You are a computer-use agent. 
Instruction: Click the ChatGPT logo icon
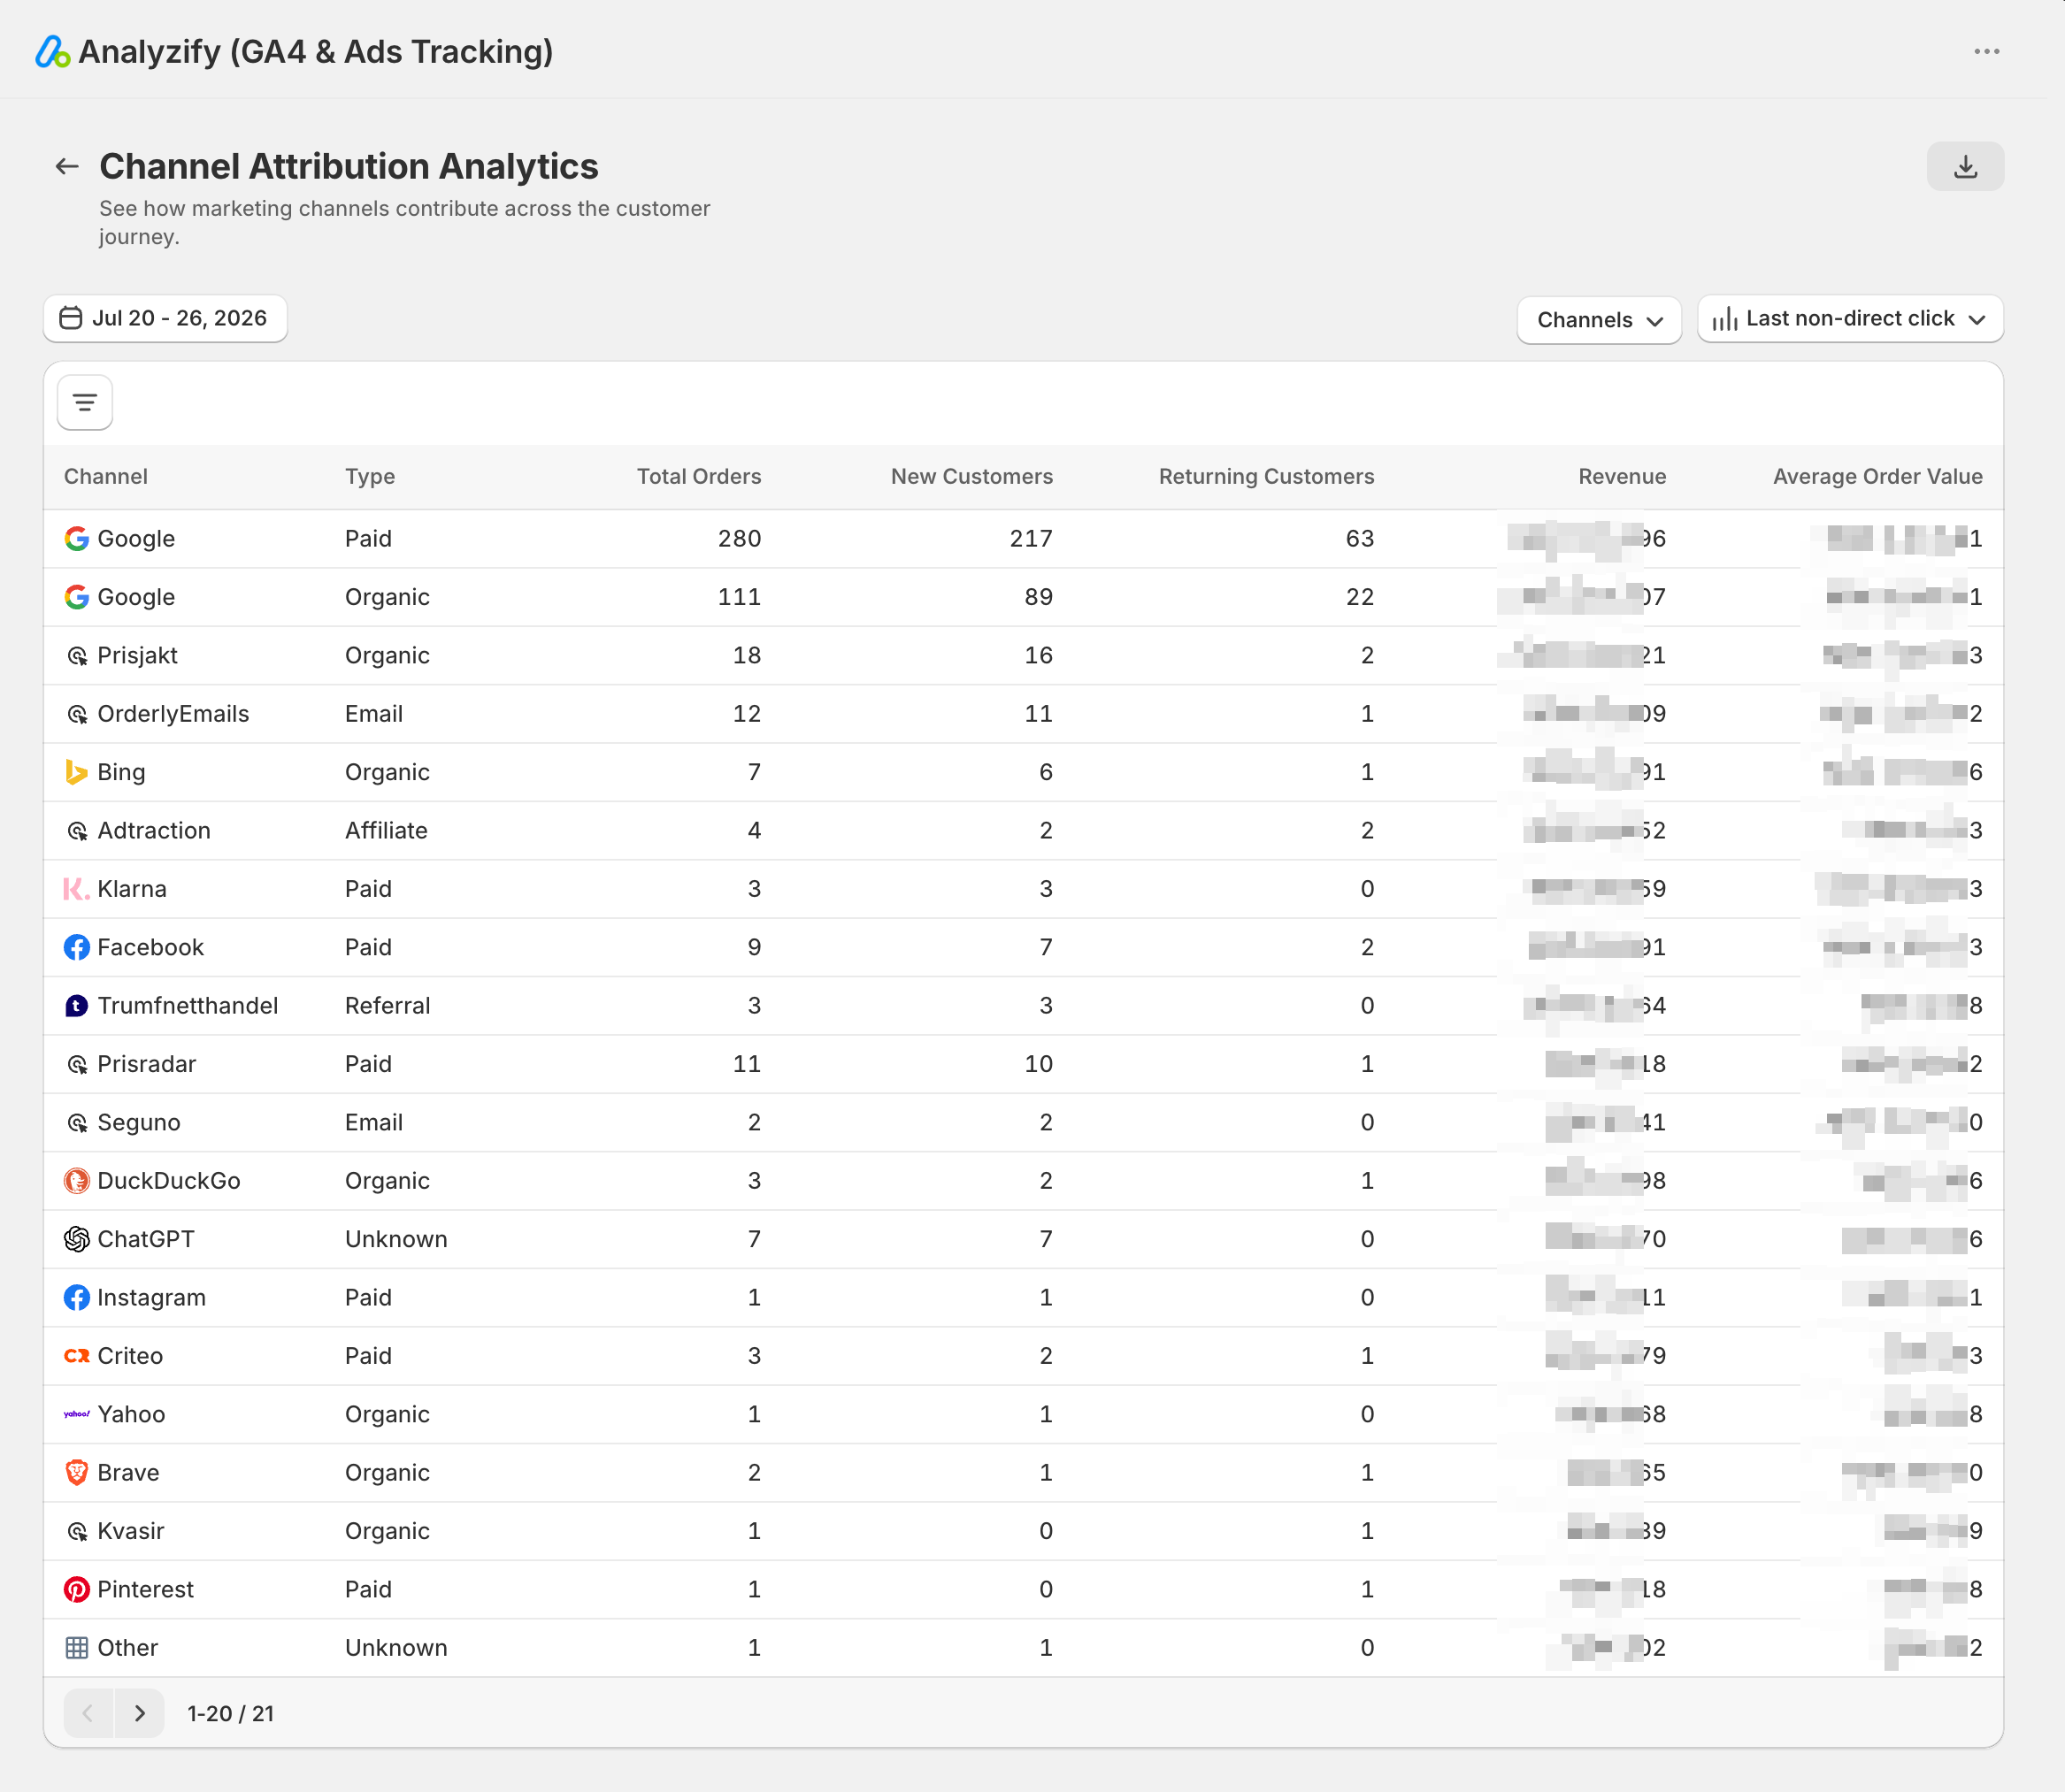tap(77, 1239)
